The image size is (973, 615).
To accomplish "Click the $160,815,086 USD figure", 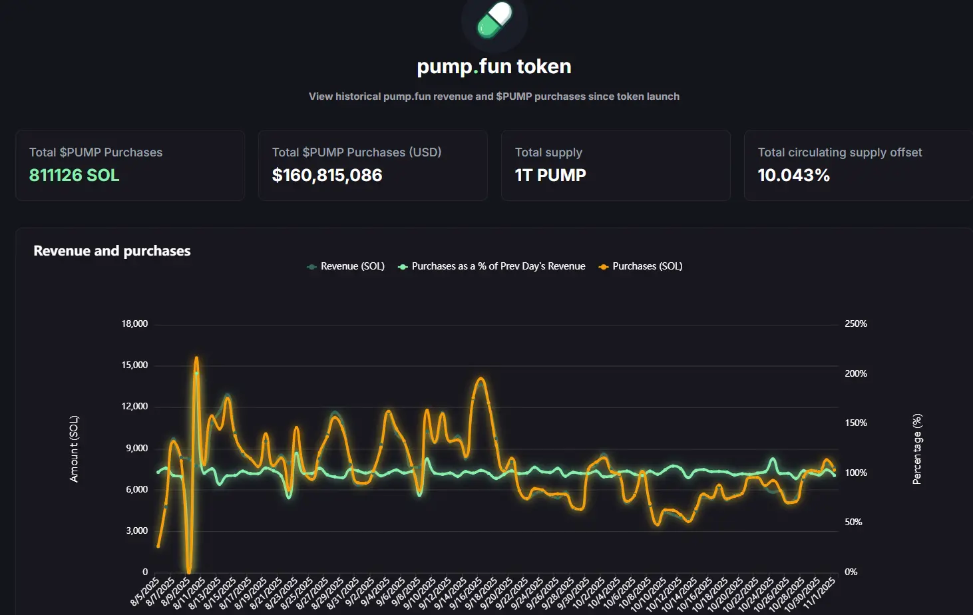I will click(327, 175).
